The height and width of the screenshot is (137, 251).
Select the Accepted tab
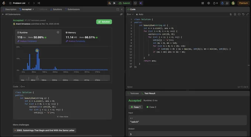pyautogui.click(x=25, y=9)
